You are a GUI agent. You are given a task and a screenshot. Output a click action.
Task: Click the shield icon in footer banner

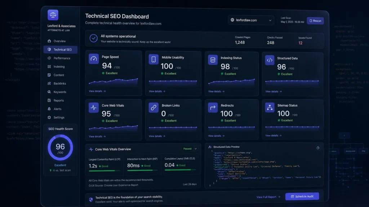(91, 199)
